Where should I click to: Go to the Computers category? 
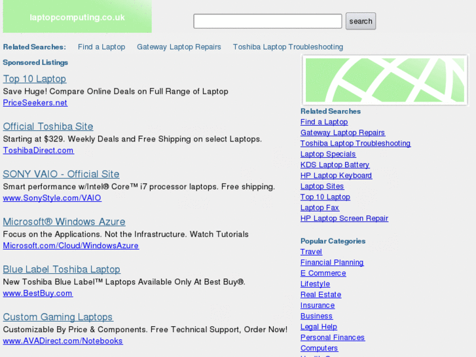(319, 348)
